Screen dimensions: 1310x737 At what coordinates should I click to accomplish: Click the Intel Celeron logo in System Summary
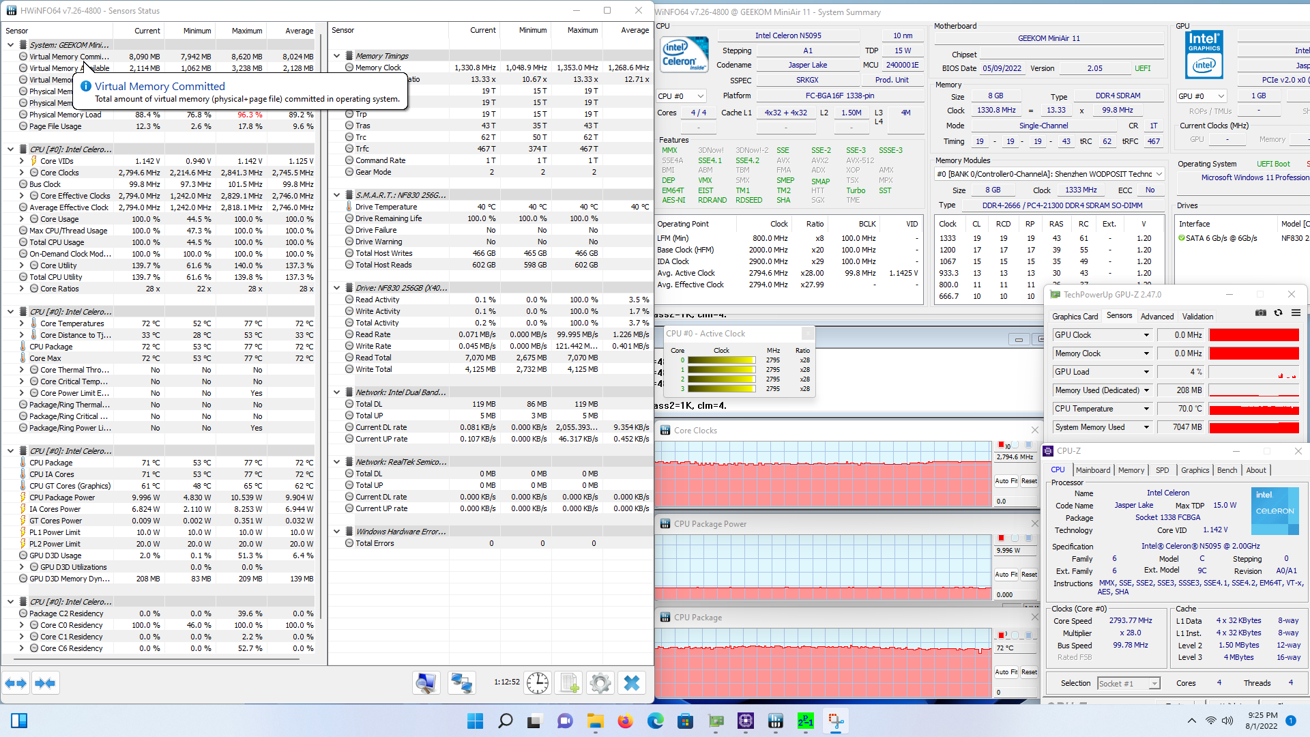(x=684, y=55)
